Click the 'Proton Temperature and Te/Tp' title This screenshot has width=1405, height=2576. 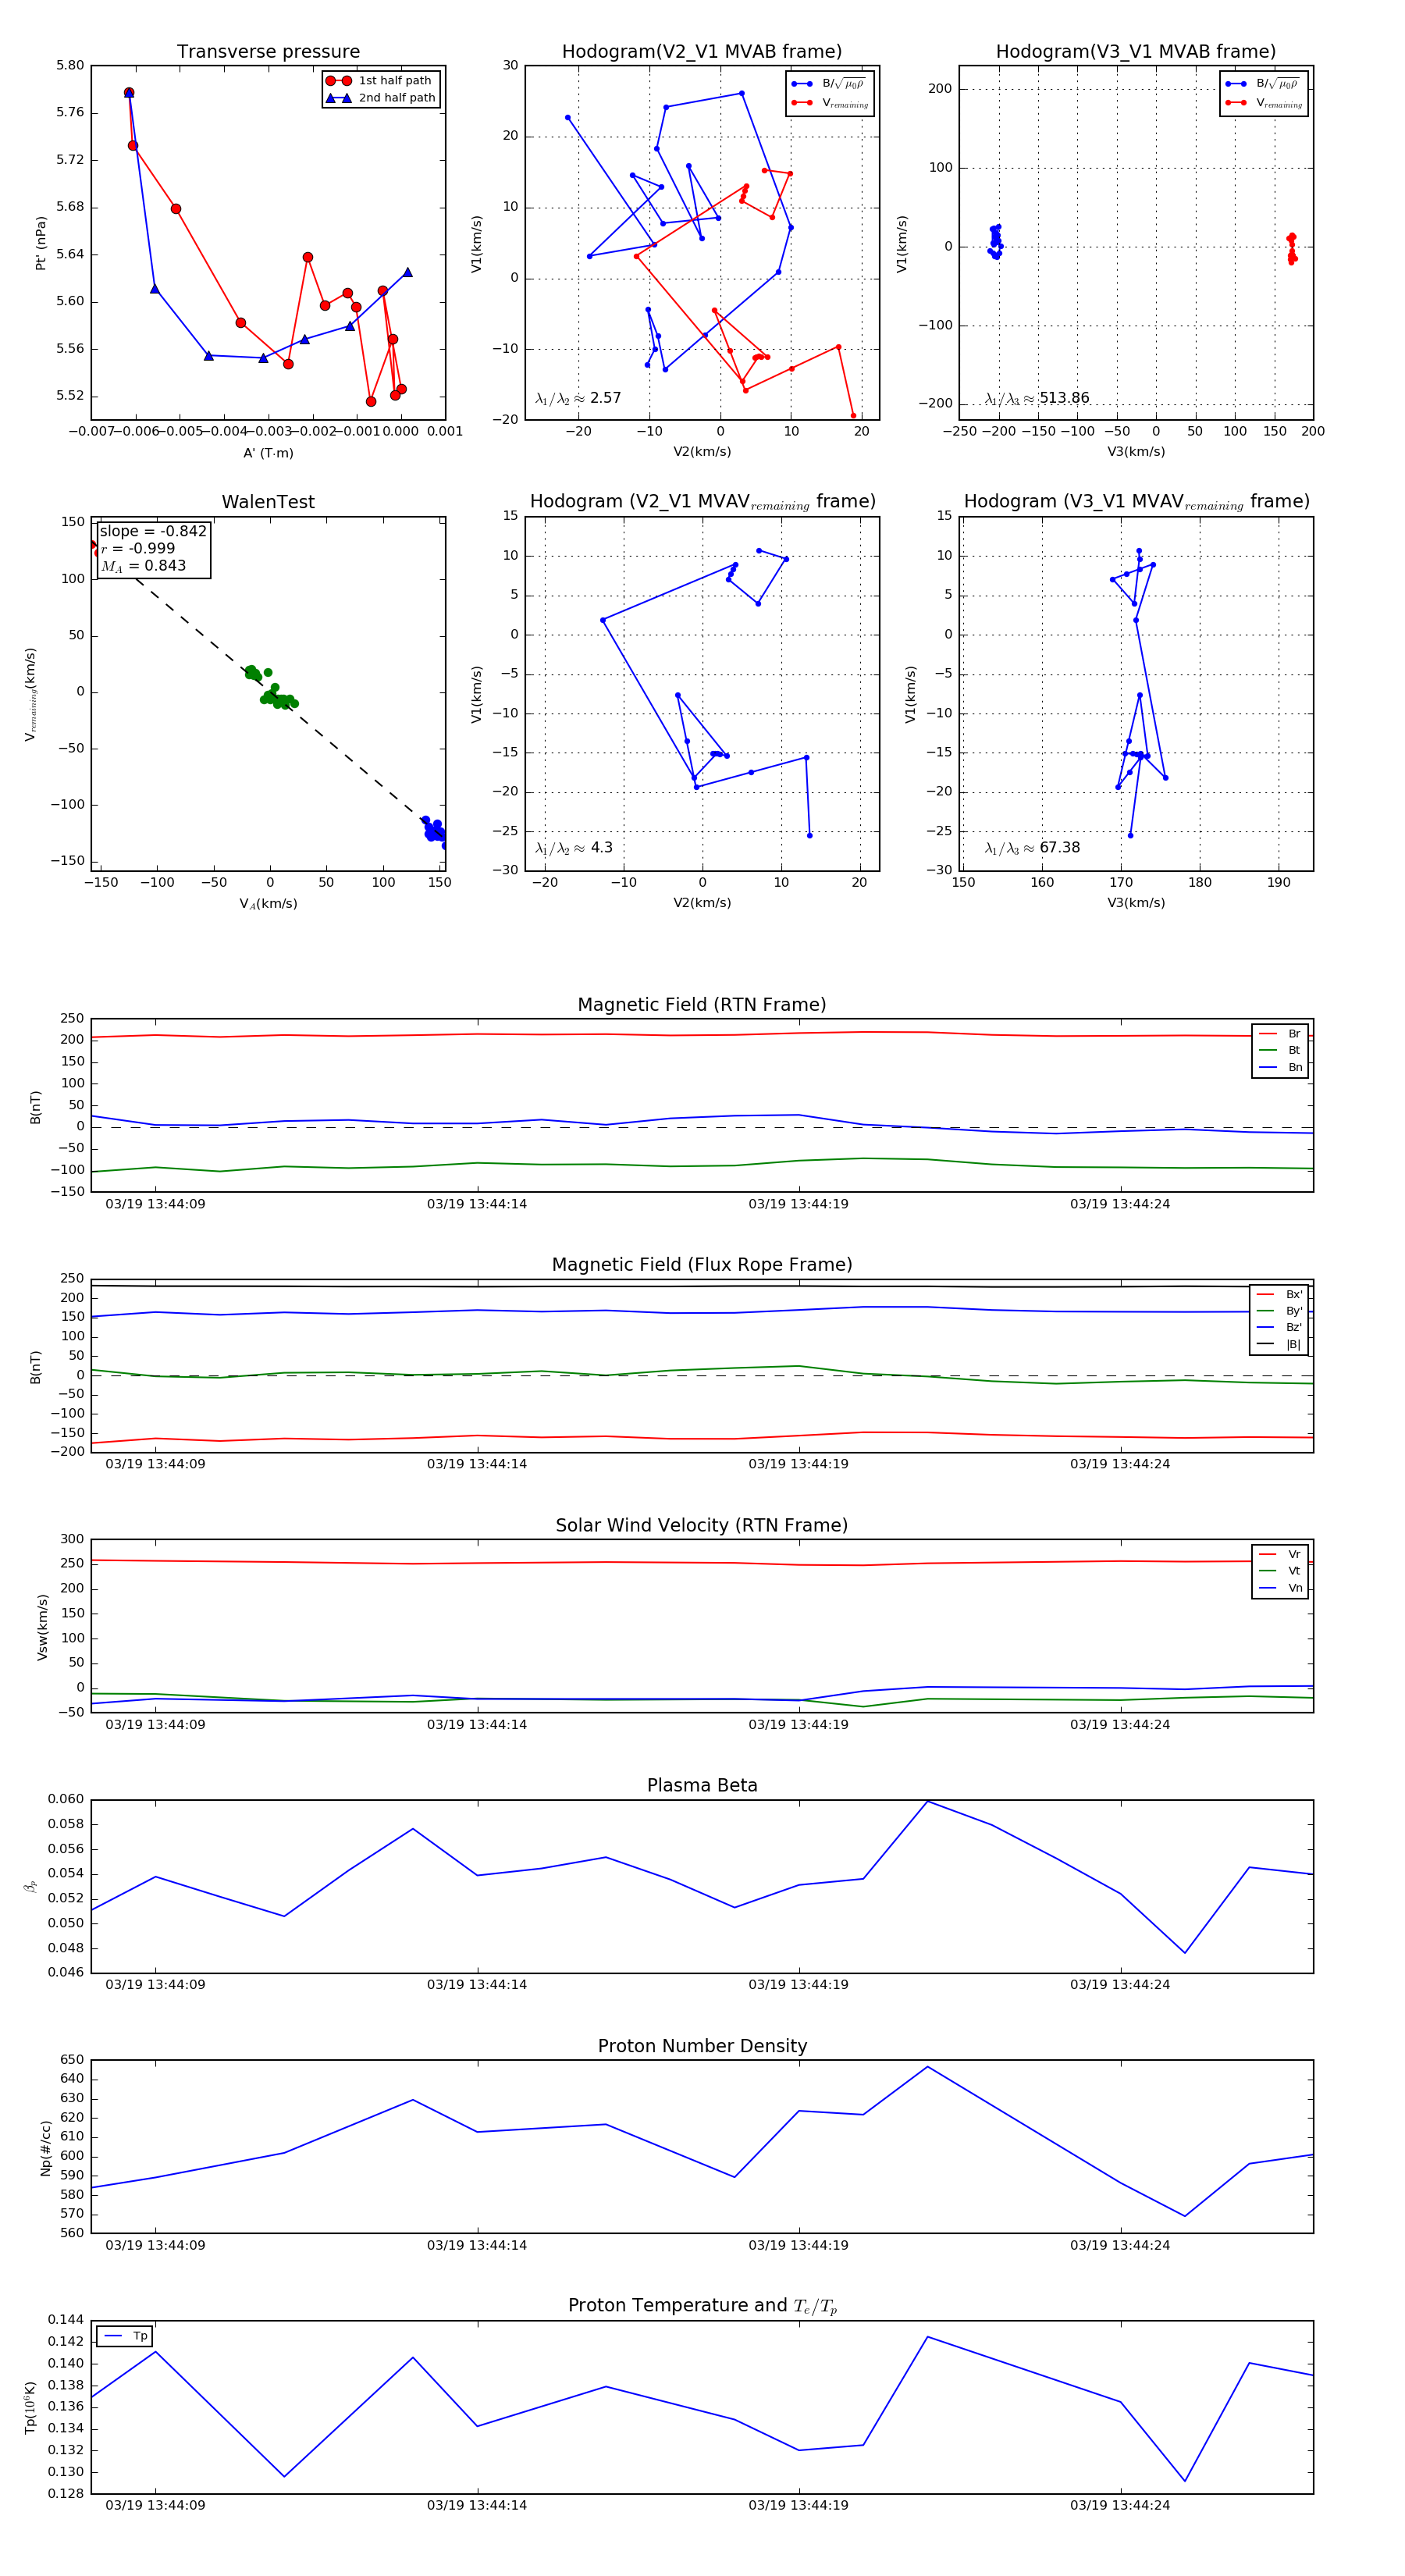point(702,2305)
